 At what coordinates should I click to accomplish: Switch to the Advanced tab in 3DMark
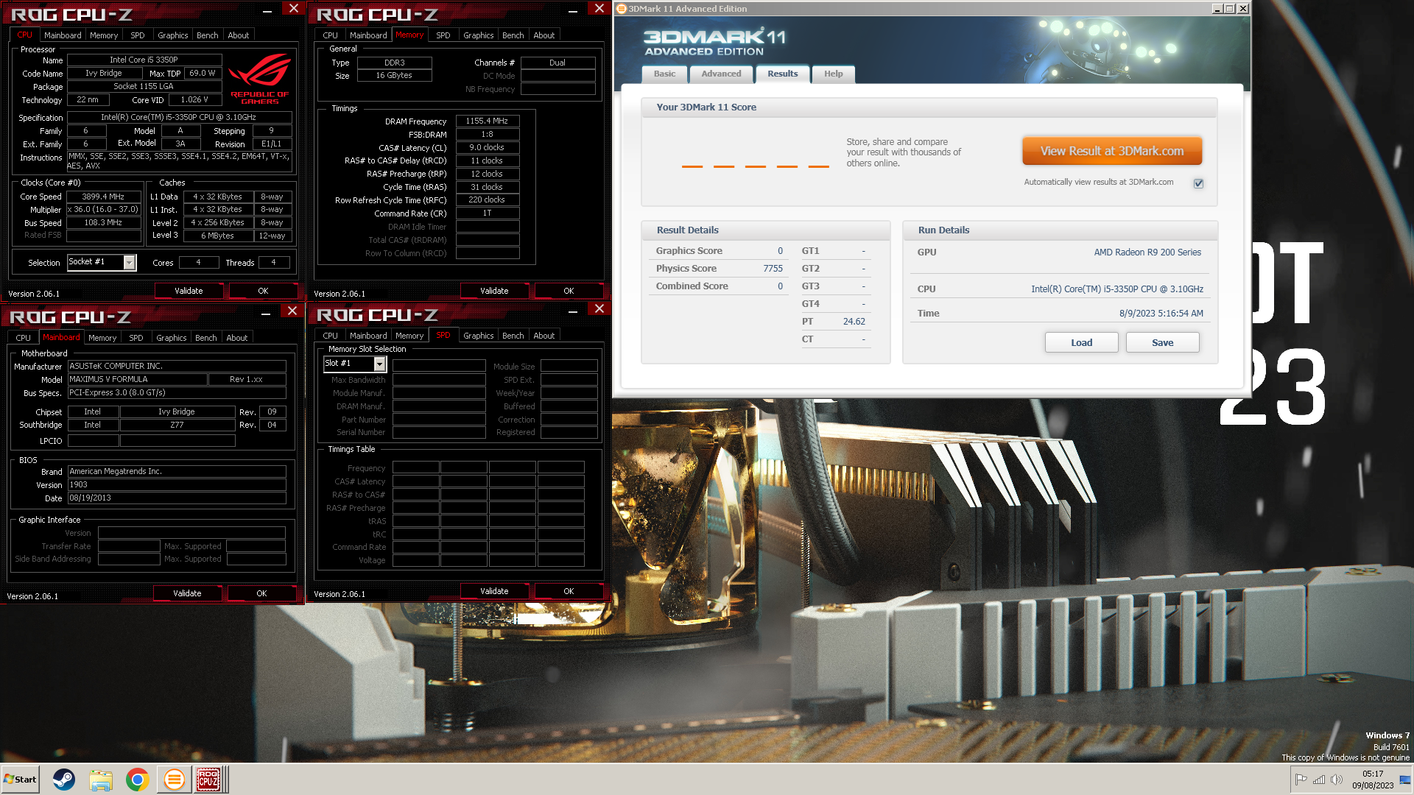721,74
